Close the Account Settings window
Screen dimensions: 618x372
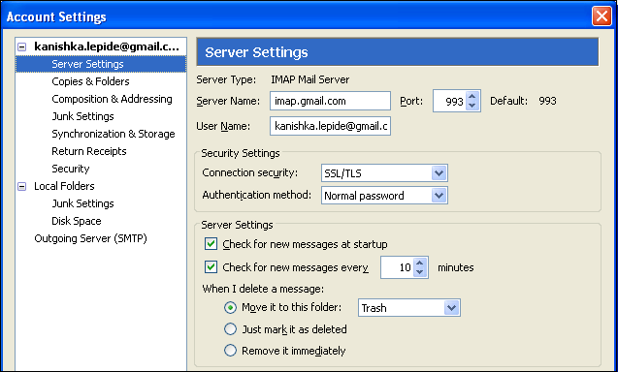click(602, 16)
